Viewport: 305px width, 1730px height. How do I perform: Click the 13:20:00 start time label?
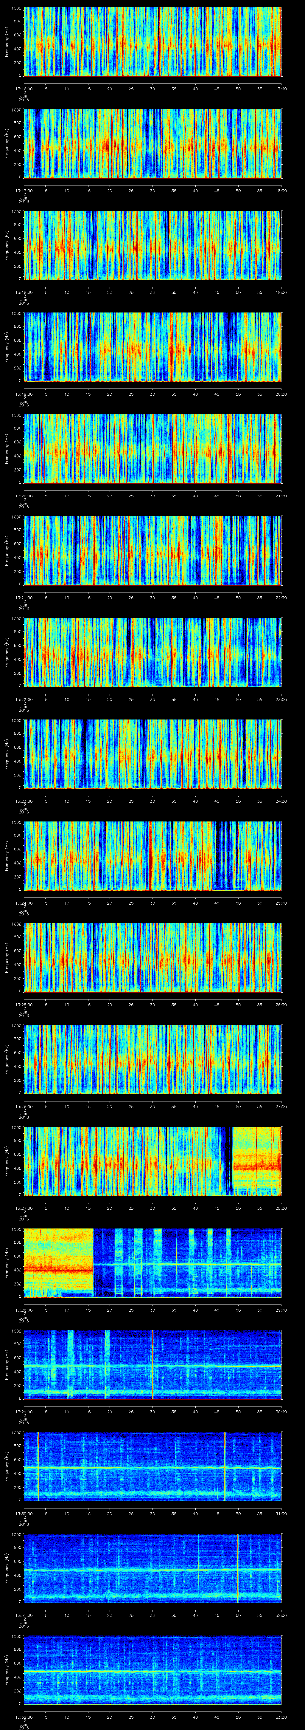pos(24,496)
